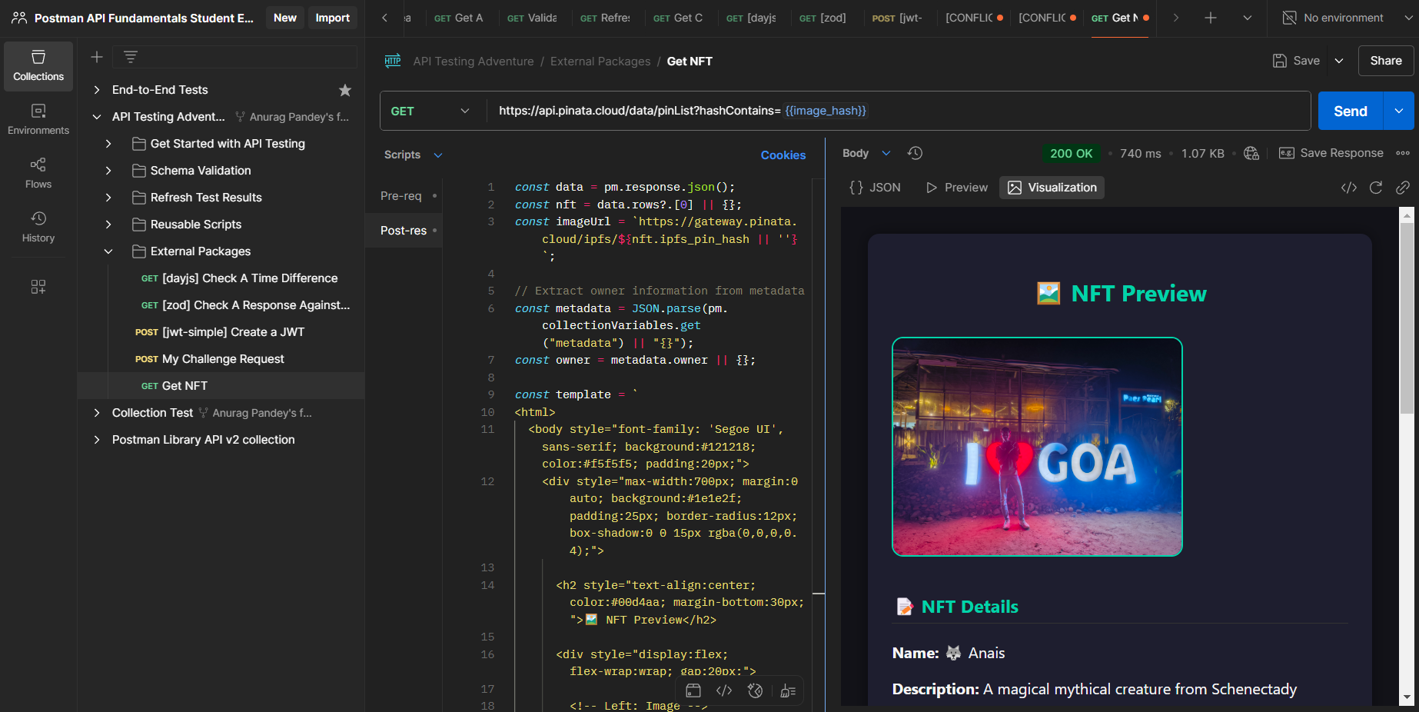This screenshot has height=712, width=1419.
Task: Open the Flows sidebar panel
Action: (38, 174)
